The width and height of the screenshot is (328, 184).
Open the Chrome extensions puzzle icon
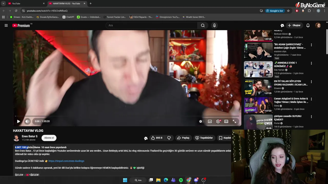pyautogui.click(x=309, y=11)
